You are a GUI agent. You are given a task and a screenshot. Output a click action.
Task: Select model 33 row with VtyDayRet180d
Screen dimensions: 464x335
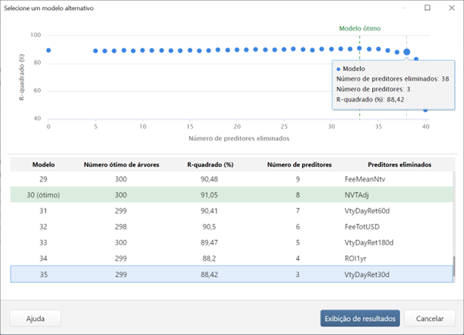[x=231, y=243]
